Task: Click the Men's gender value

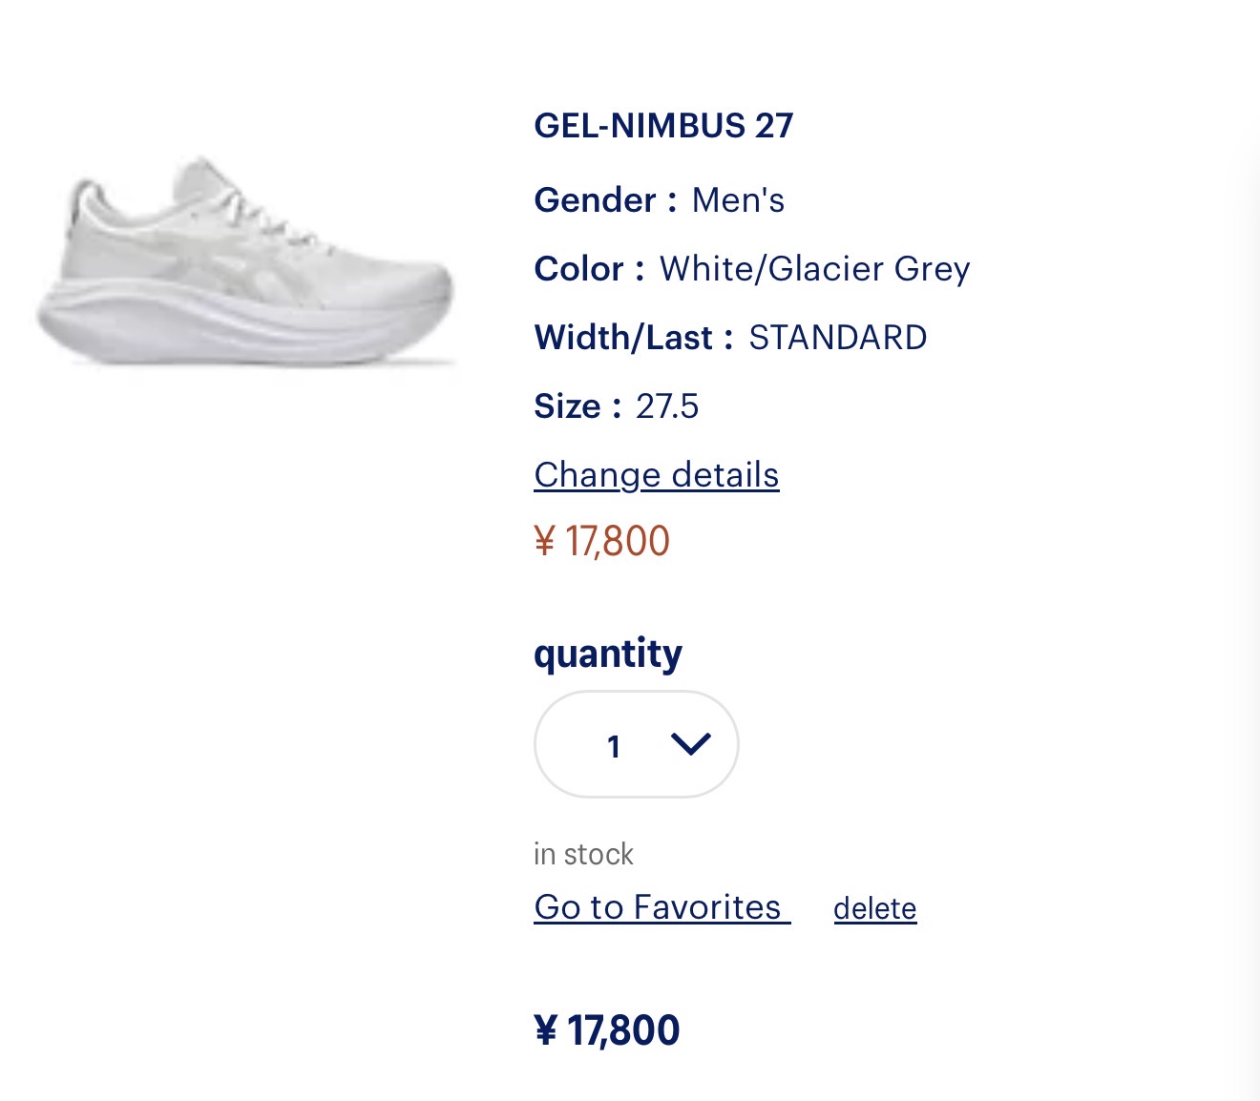Action: tap(738, 200)
